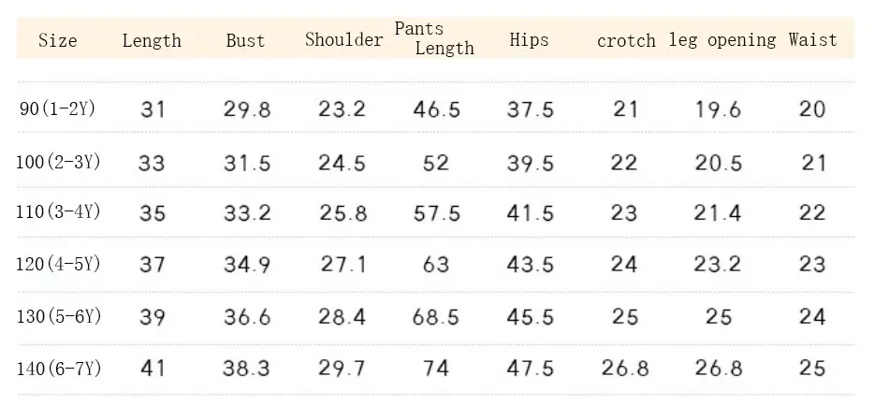Click the leg opening value 23.2
This screenshot has height=406, width=889.
point(717,264)
